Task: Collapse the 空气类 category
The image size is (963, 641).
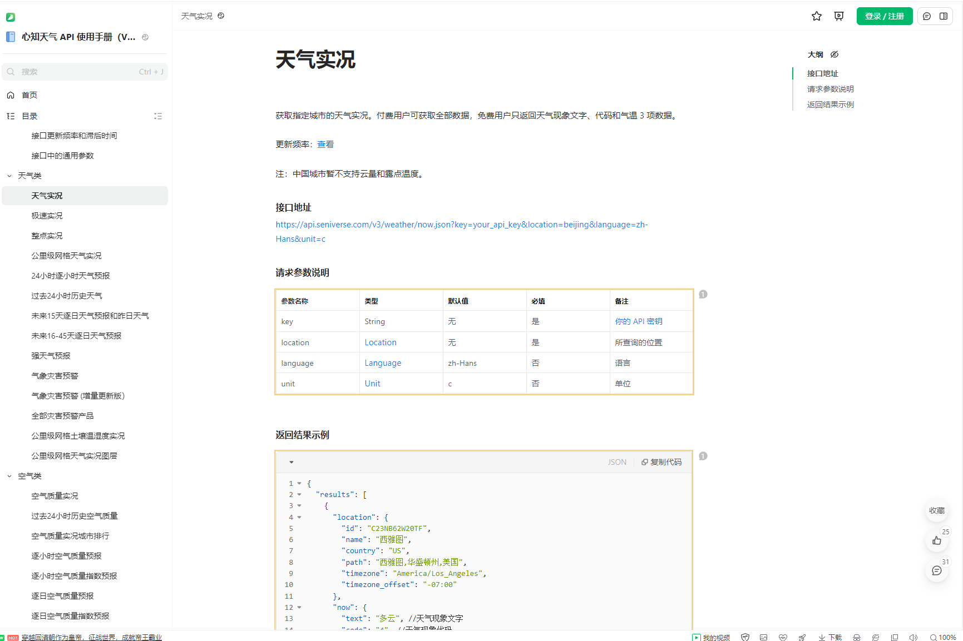Action: click(x=9, y=476)
